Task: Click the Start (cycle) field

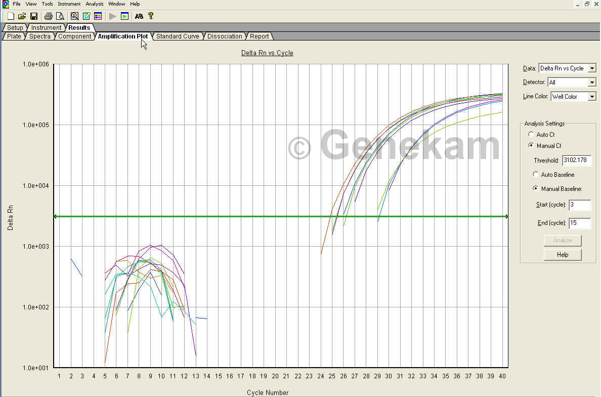Action: (580, 205)
